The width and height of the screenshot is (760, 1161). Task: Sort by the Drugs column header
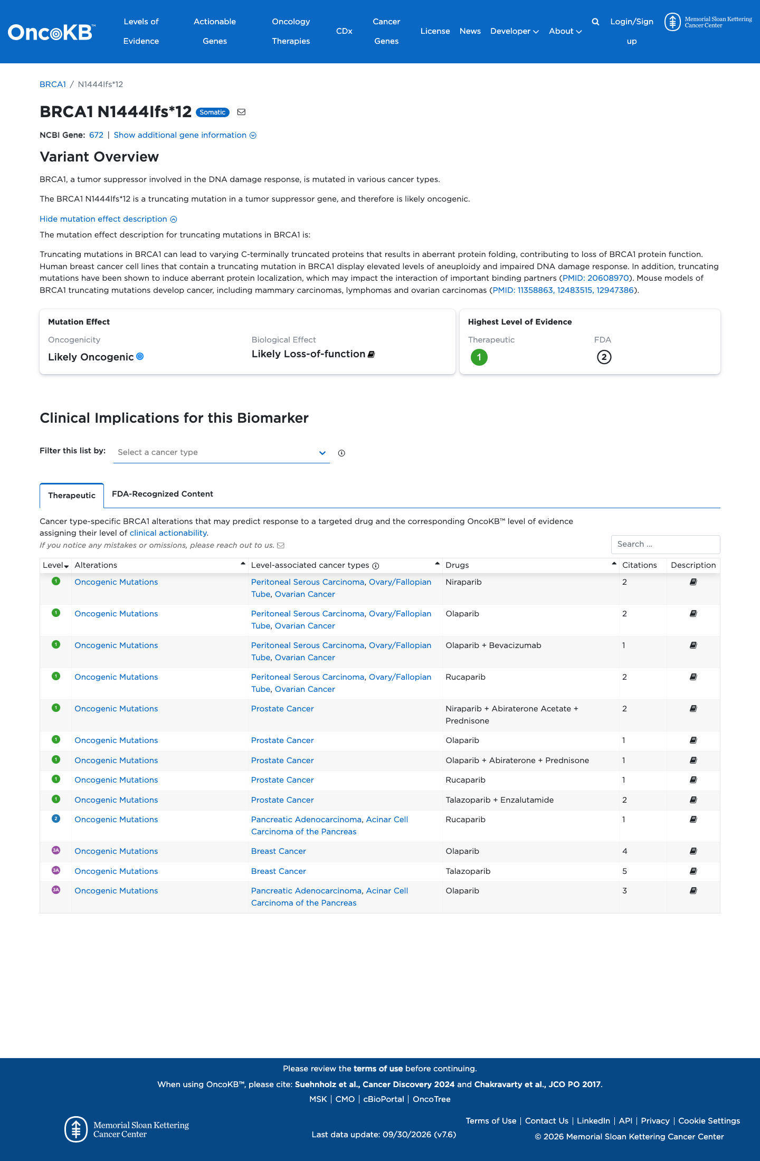[x=530, y=565]
